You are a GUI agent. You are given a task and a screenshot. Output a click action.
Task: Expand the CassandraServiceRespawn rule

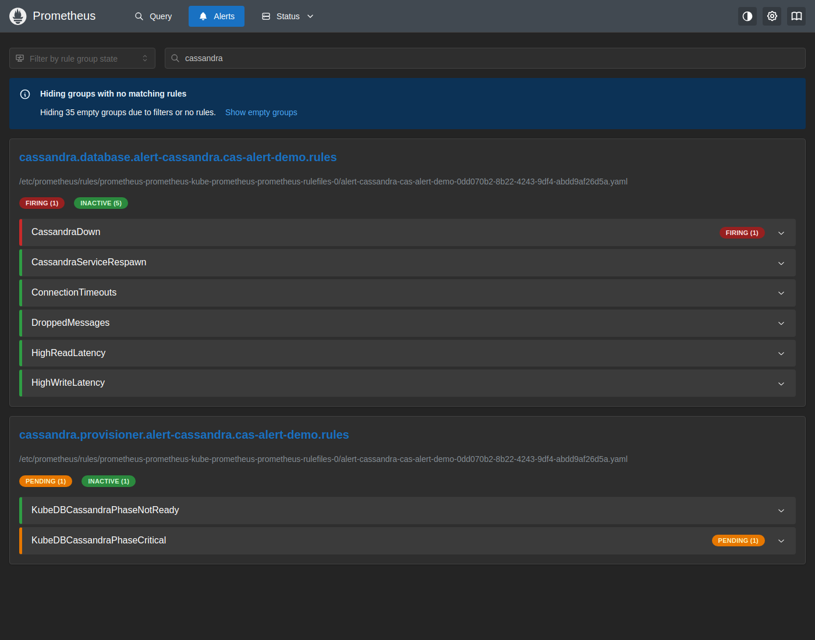(x=408, y=262)
